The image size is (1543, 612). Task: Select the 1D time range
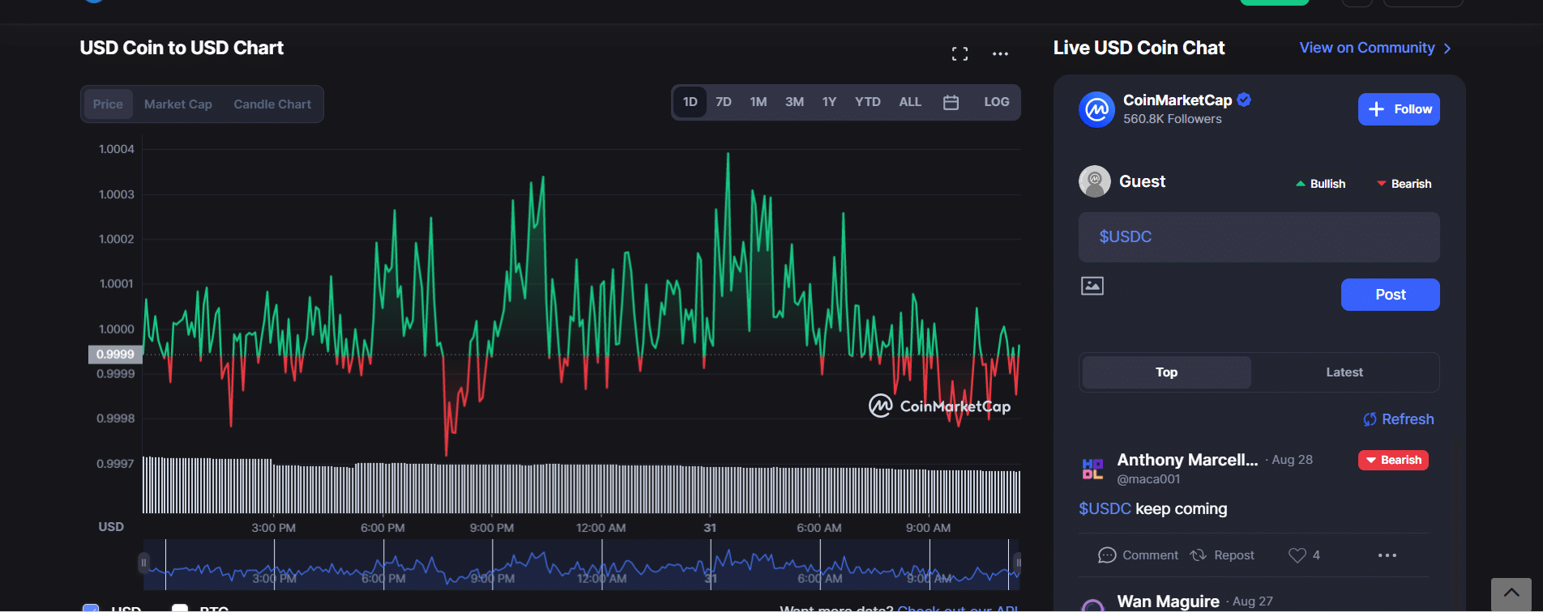[x=690, y=102]
